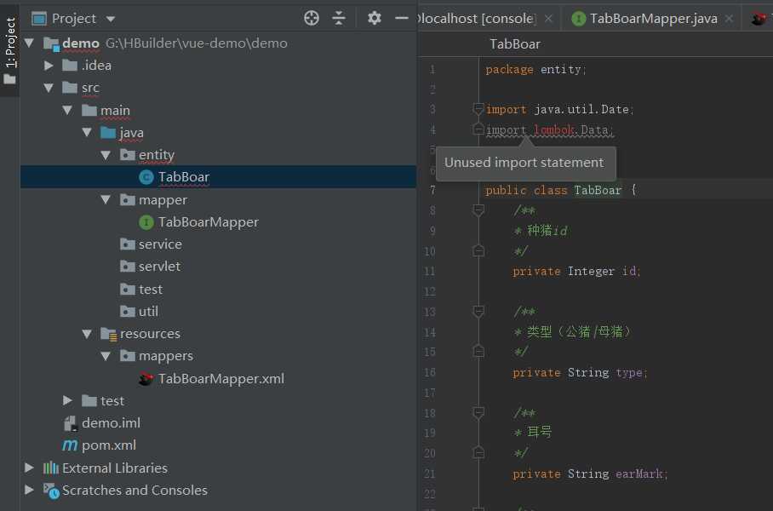The width and height of the screenshot is (773, 511).
Task: Click the demo.iml file icon
Action: (x=71, y=423)
